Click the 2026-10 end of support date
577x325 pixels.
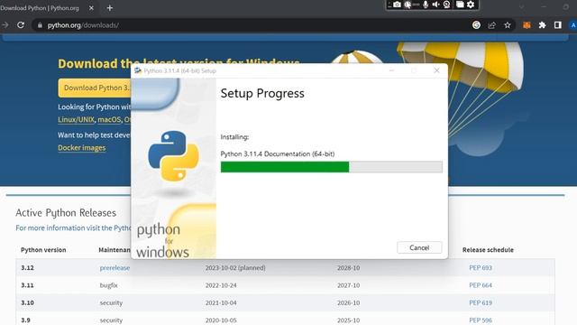(349, 302)
